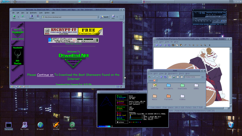Open the Videos folder
This screenshot has width=242, height=136.
[x=182, y=97]
